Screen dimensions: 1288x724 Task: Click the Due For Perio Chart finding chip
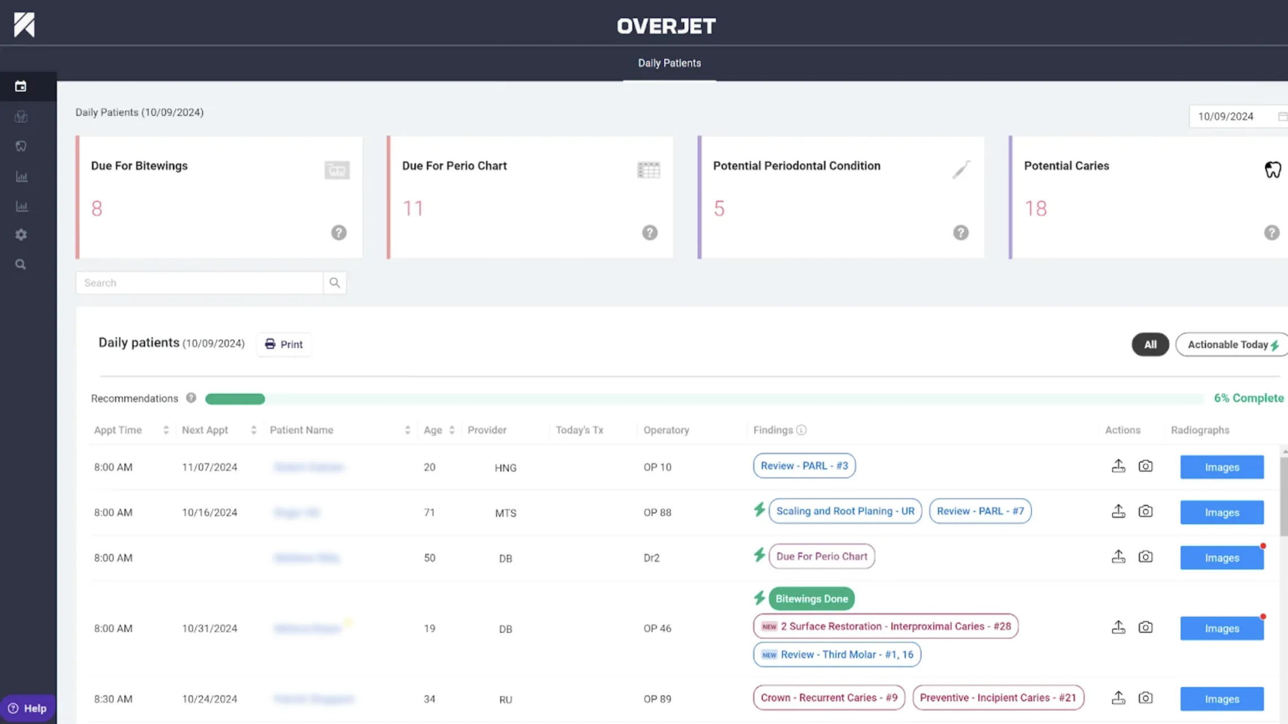coord(821,556)
